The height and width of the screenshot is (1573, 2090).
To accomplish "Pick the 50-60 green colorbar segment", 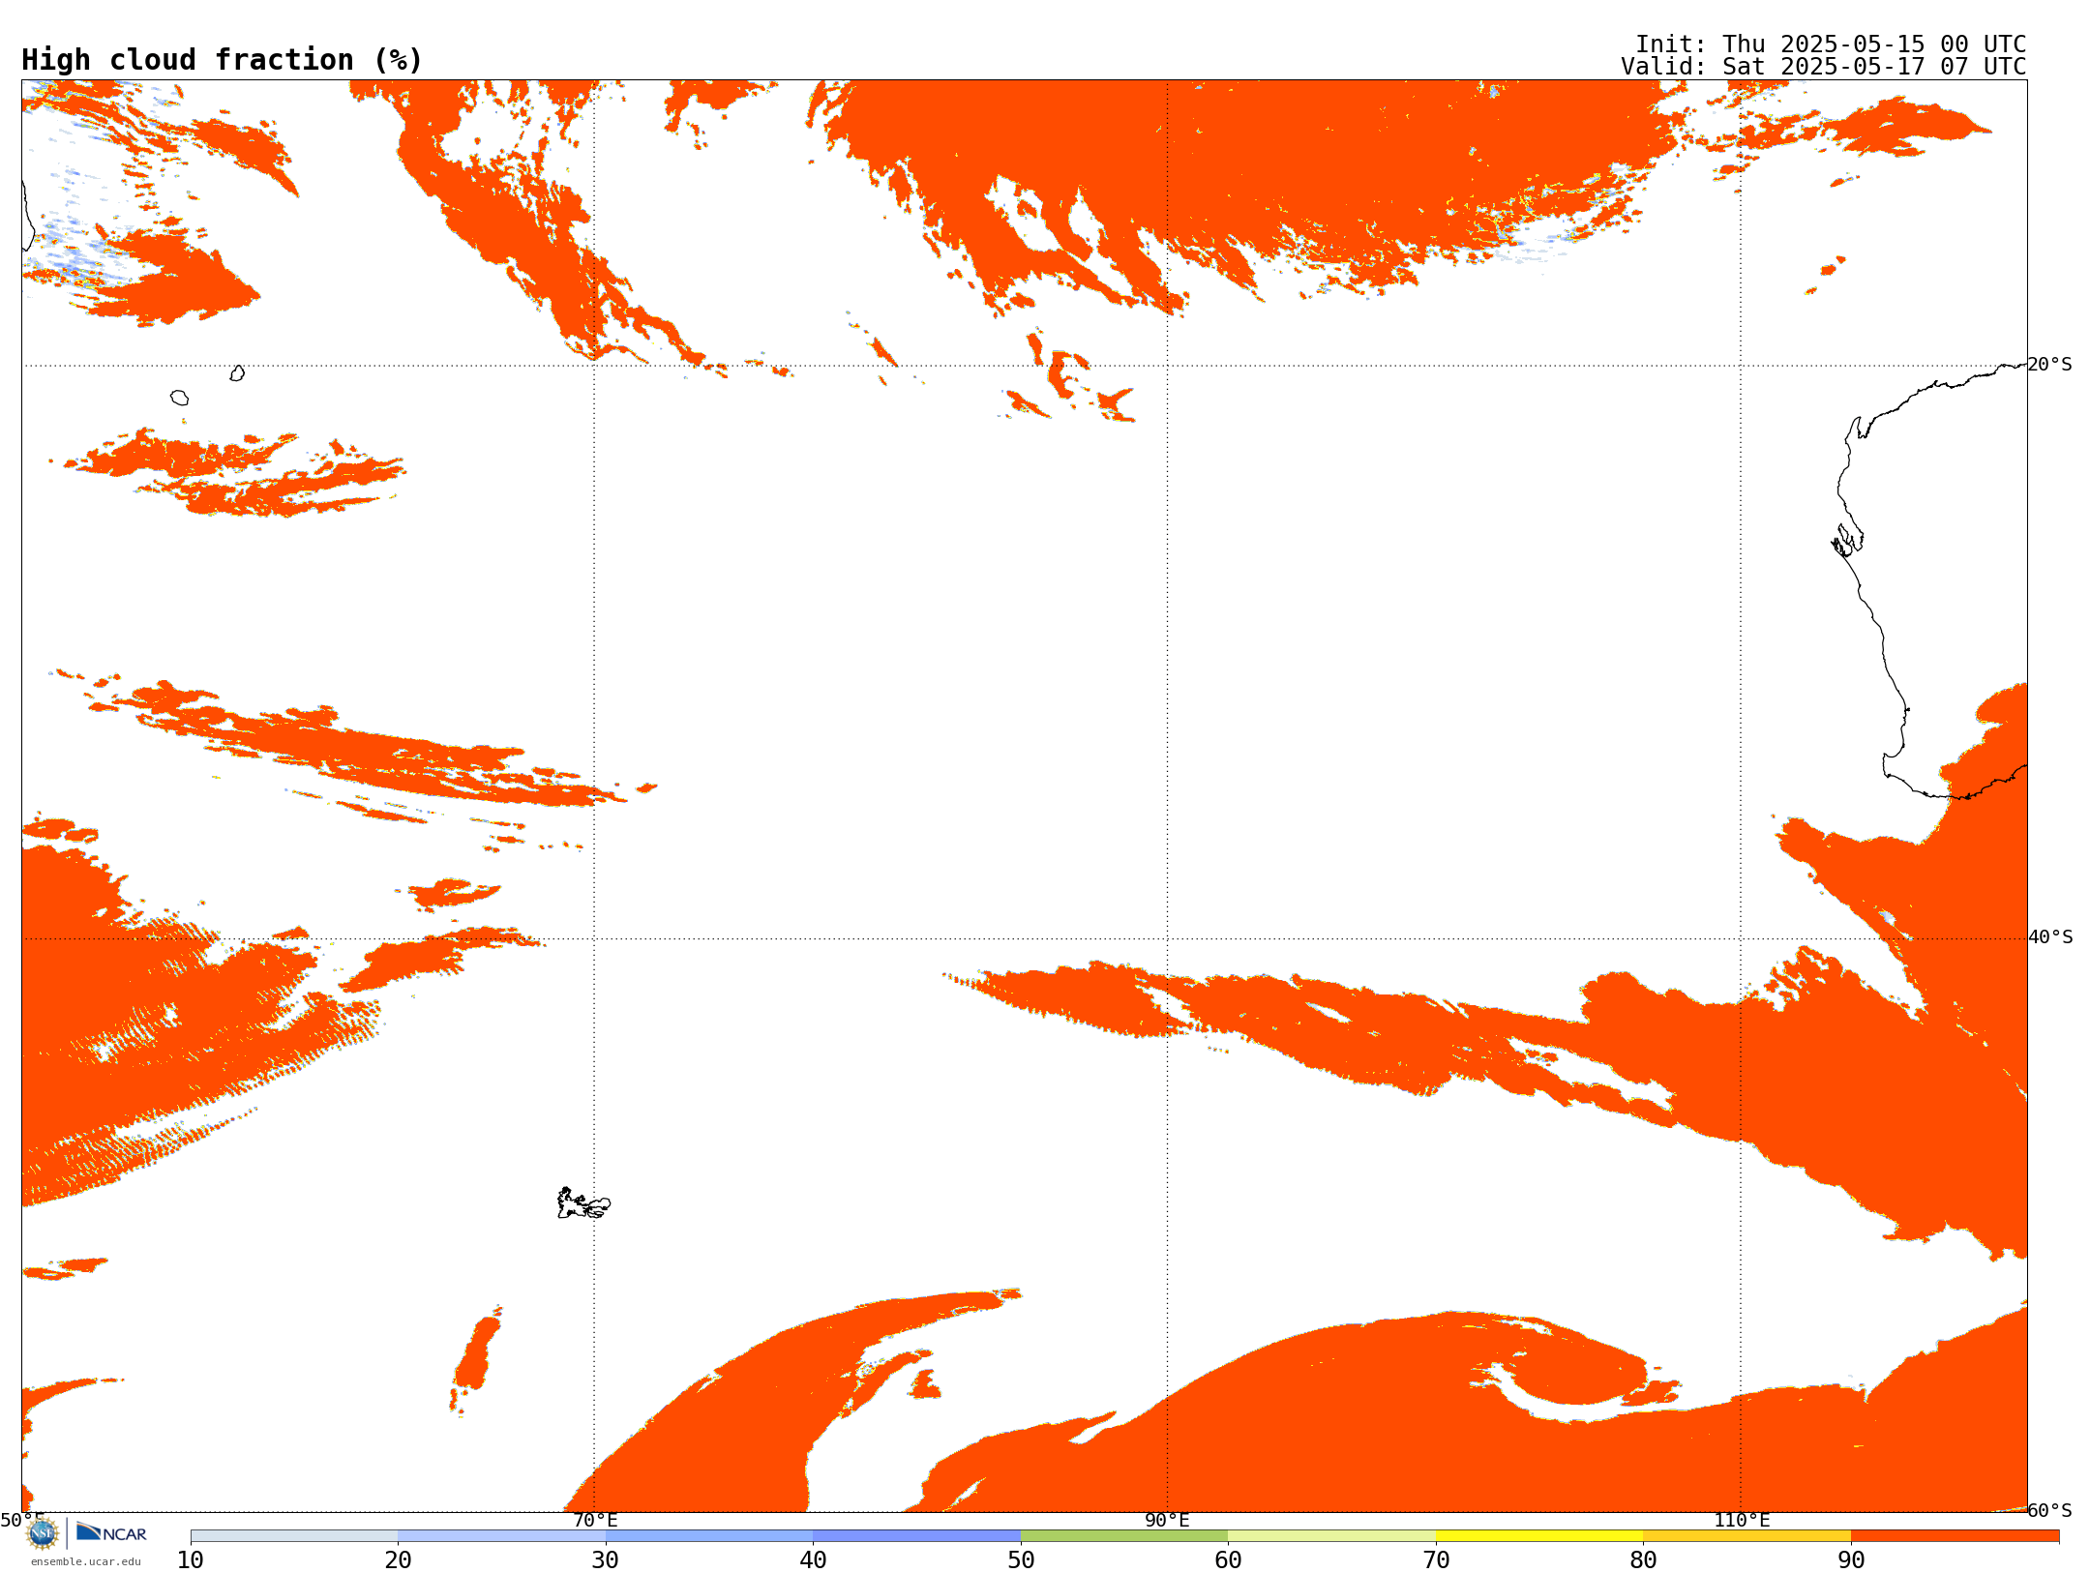I will click(x=1124, y=1536).
